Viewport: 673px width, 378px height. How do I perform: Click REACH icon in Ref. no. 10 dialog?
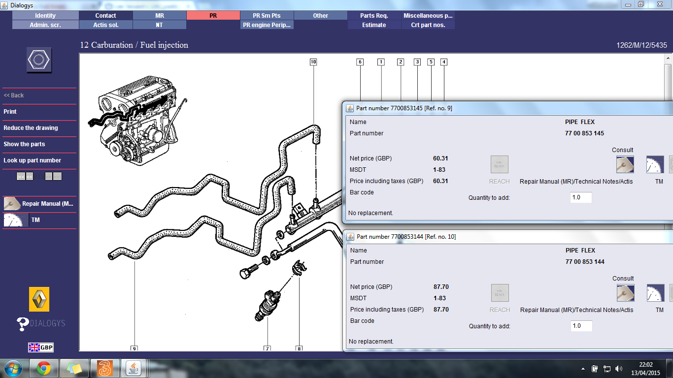[x=500, y=293]
